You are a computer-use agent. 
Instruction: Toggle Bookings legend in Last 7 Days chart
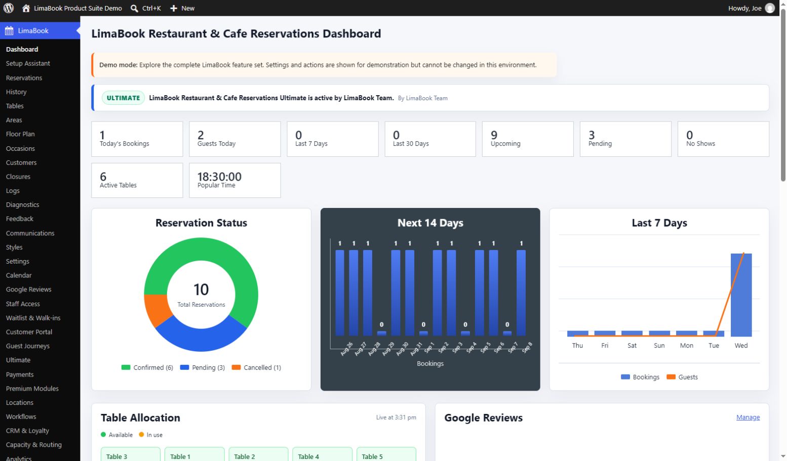pyautogui.click(x=640, y=377)
